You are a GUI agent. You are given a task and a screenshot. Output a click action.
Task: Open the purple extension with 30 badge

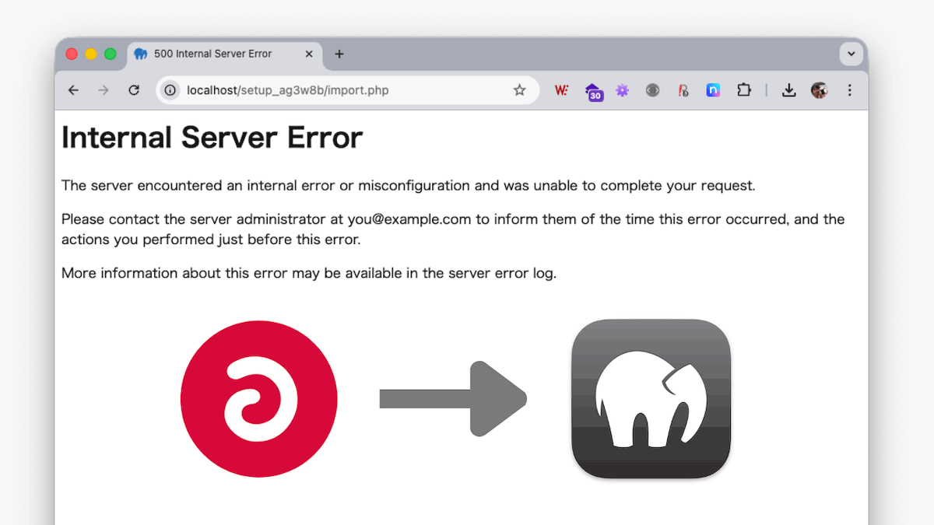pos(592,91)
